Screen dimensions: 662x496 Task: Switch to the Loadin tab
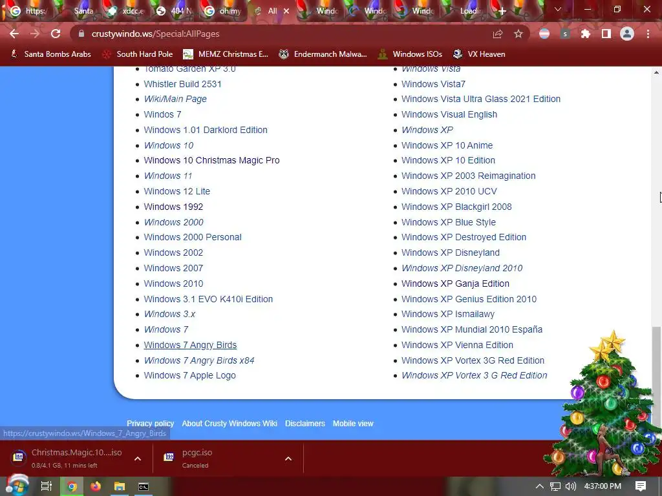(464, 11)
